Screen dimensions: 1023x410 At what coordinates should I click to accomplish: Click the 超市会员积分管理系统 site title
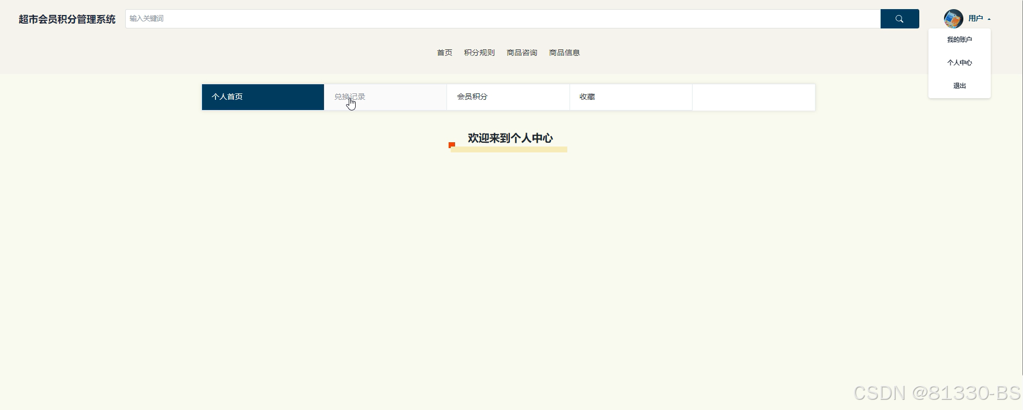point(67,19)
